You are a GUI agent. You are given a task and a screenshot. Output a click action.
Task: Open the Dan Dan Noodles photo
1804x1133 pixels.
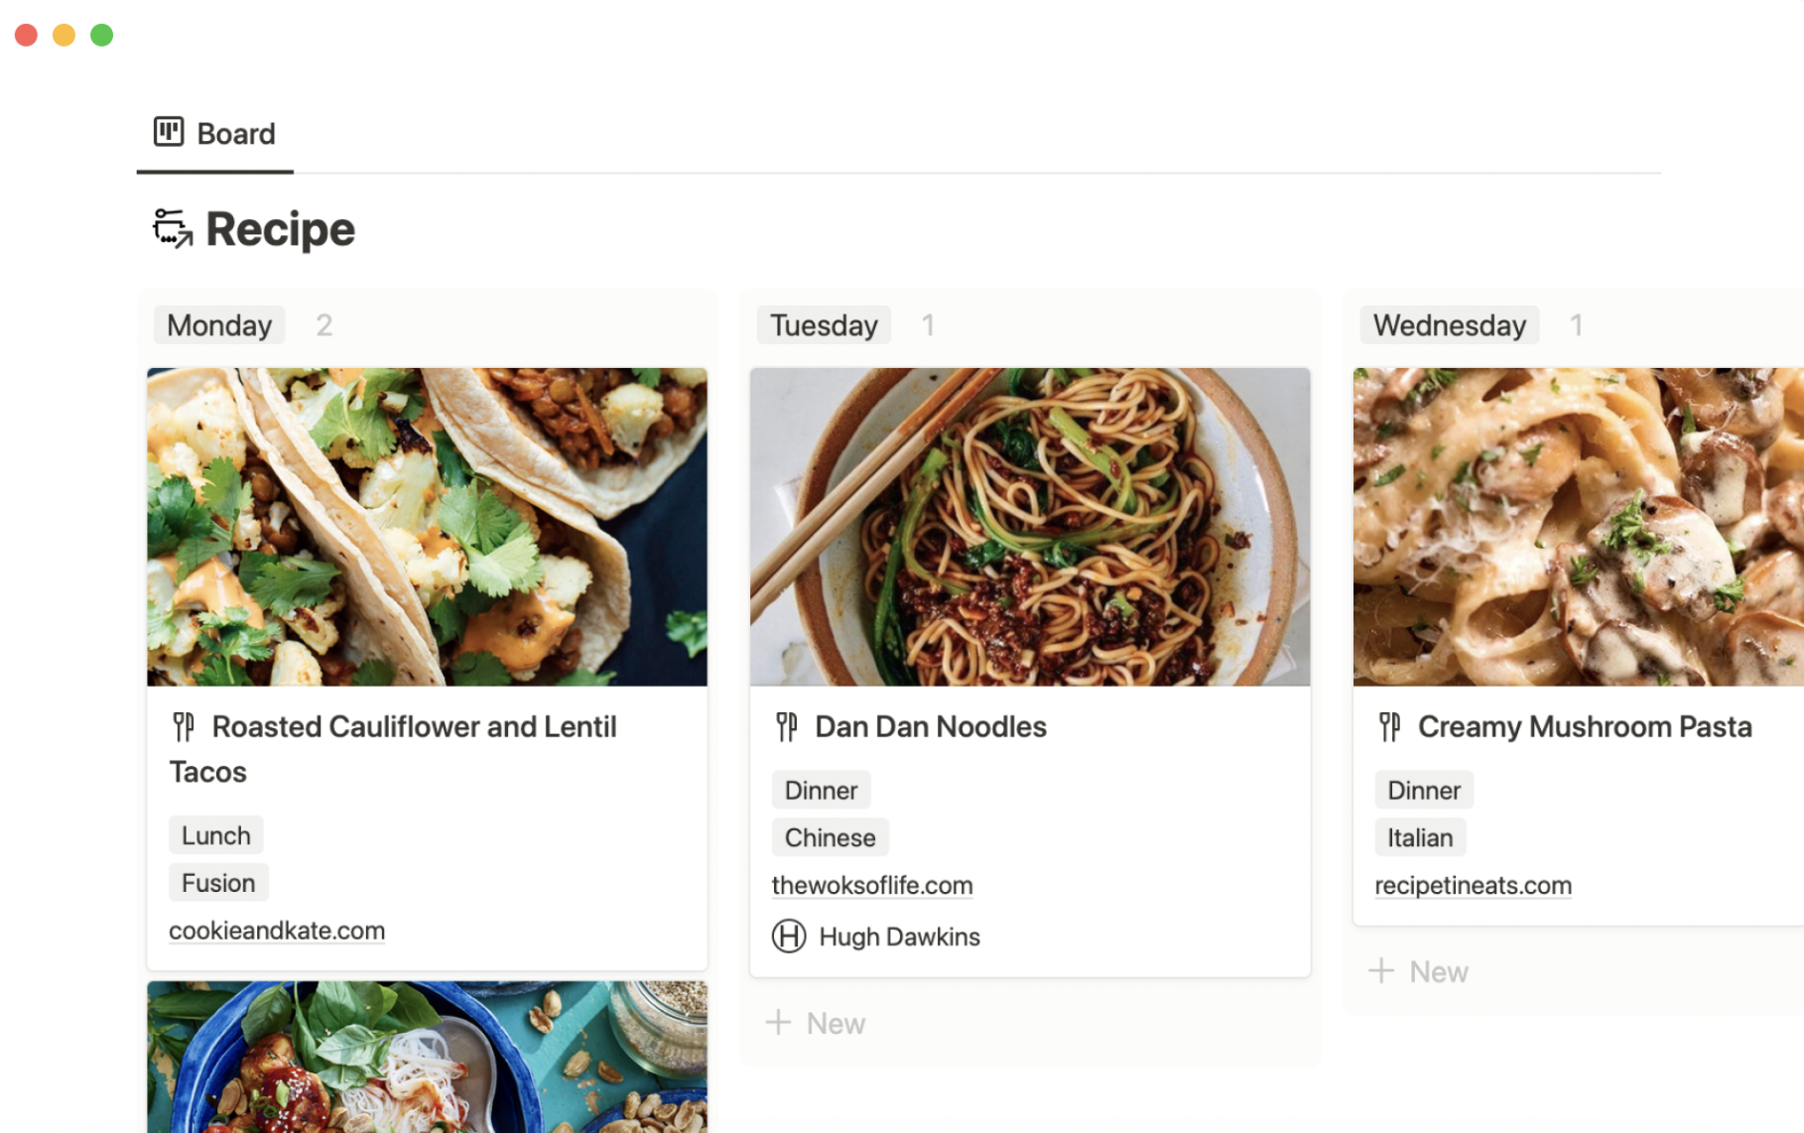1030,527
